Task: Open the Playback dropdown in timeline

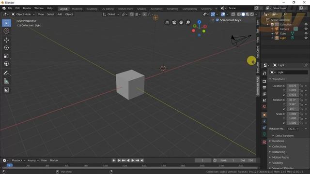Action: [x=18, y=160]
